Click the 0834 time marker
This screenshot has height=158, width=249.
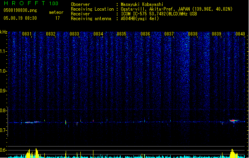pos(98,34)
